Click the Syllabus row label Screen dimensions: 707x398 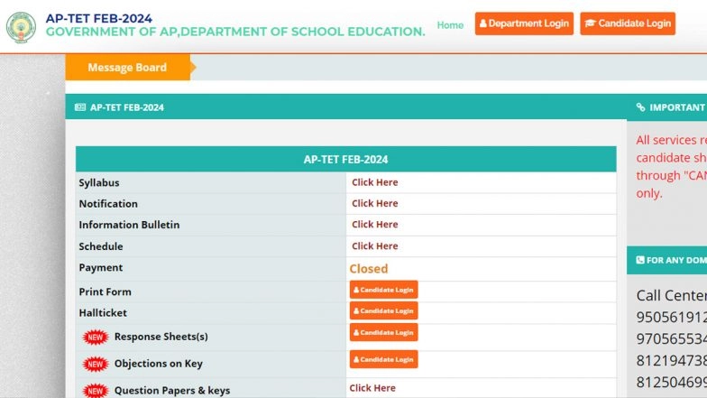pyautogui.click(x=99, y=182)
